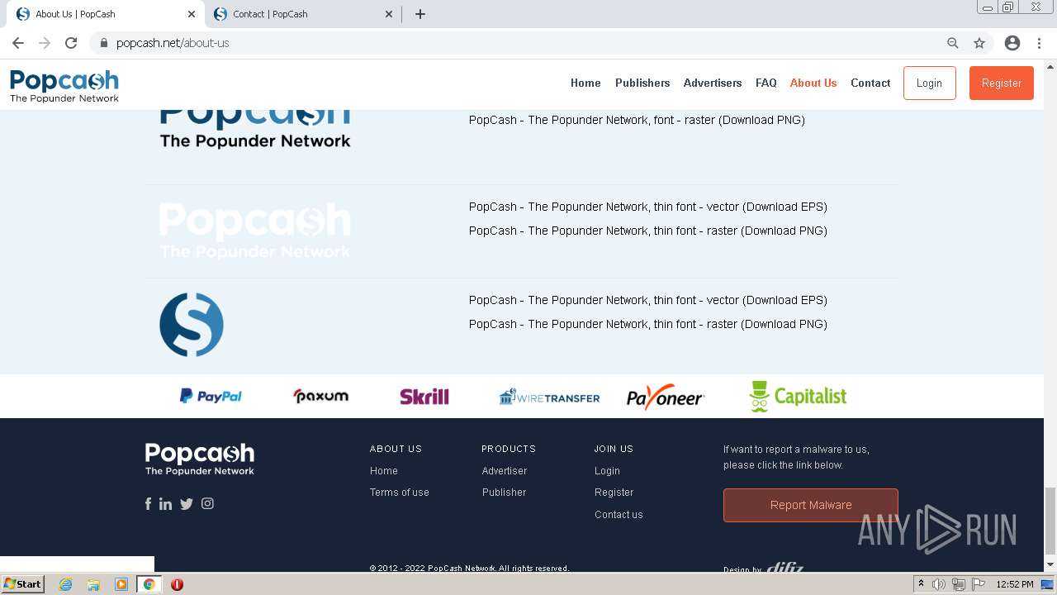Viewport: 1057px width, 595px height.
Task: Select the About Us | PopCash tab
Action: 105,14
